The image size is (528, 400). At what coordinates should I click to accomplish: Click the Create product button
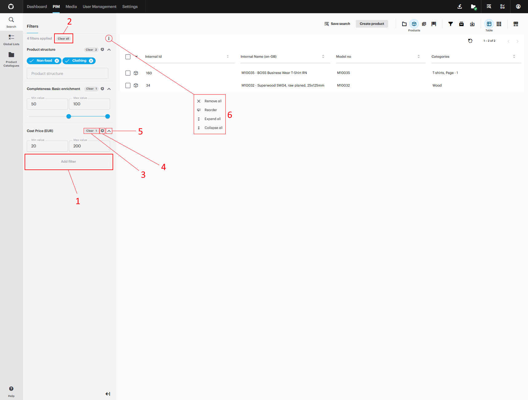pyautogui.click(x=372, y=24)
